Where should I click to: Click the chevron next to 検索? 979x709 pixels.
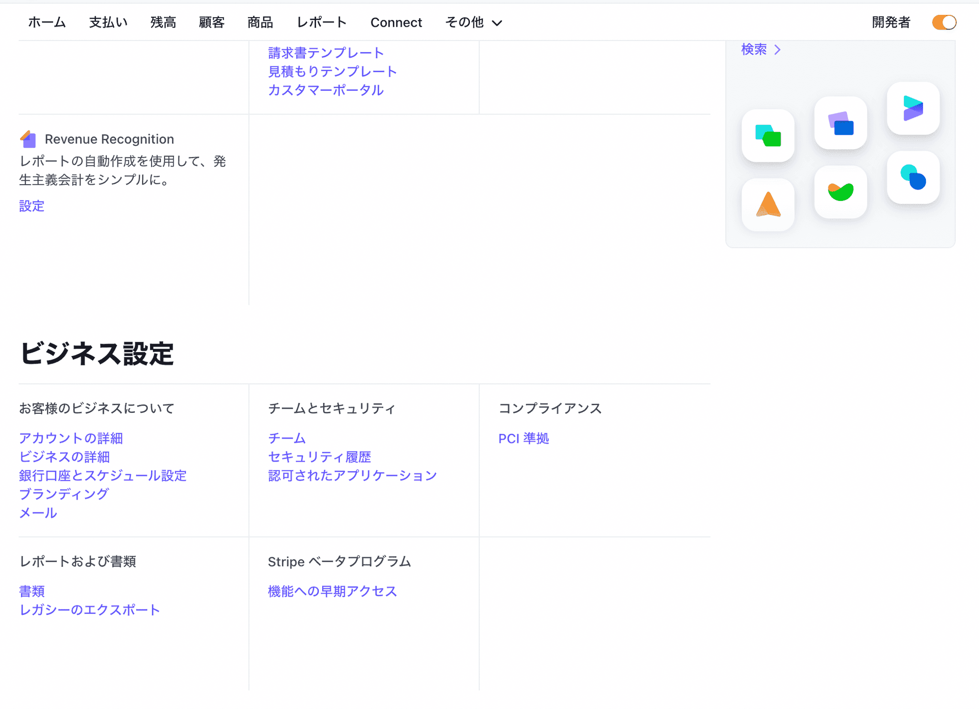point(777,50)
